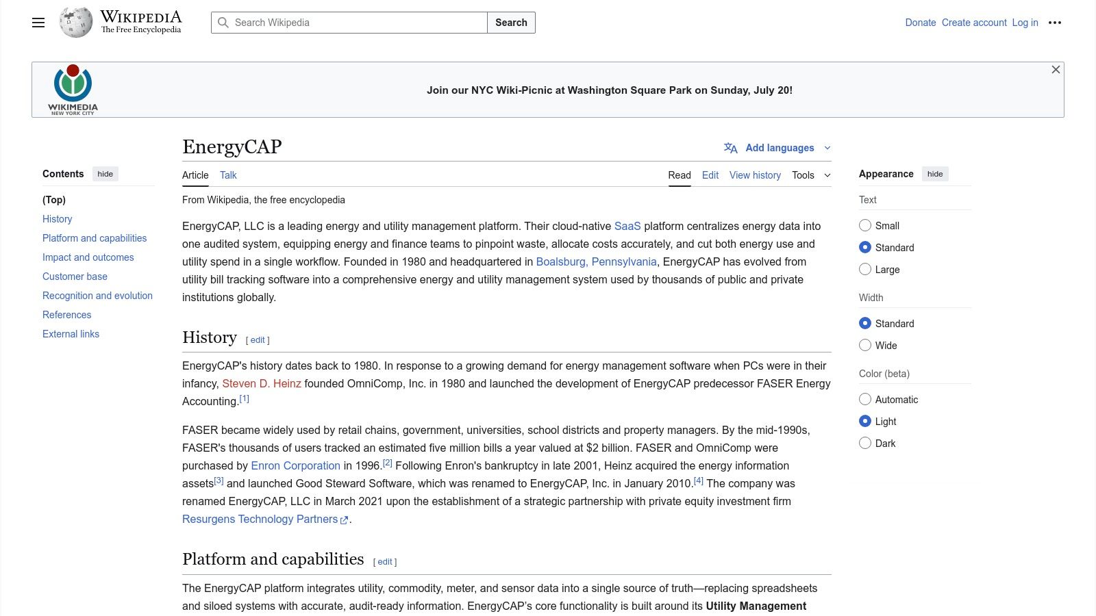
Task: Go to Customer base in contents
Action: 75,277
